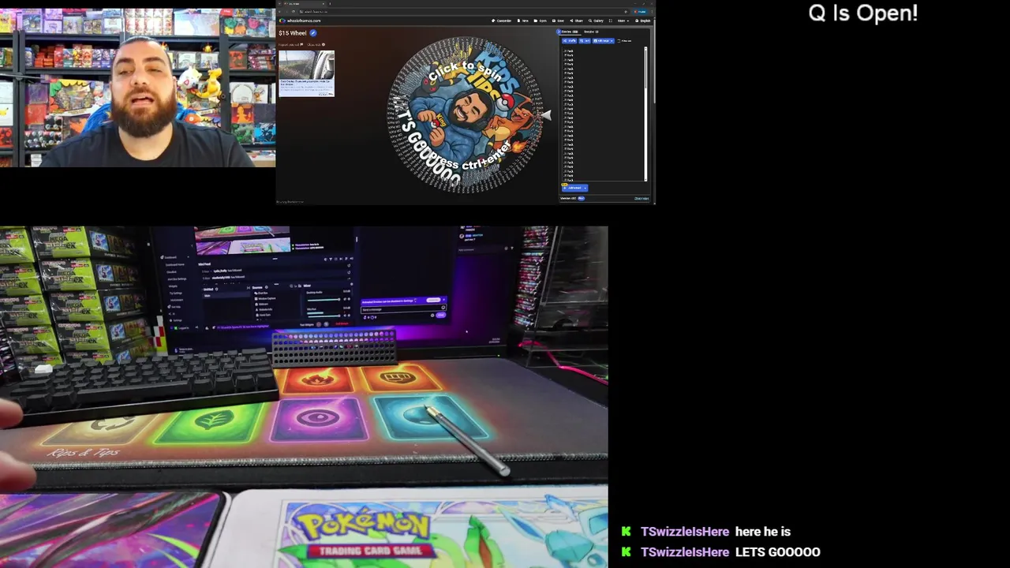Open the Customize option in site header

(x=502, y=21)
